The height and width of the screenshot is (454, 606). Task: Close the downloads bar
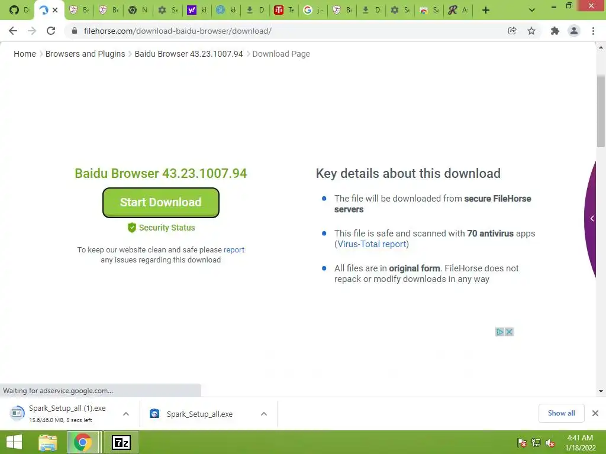[x=595, y=413]
